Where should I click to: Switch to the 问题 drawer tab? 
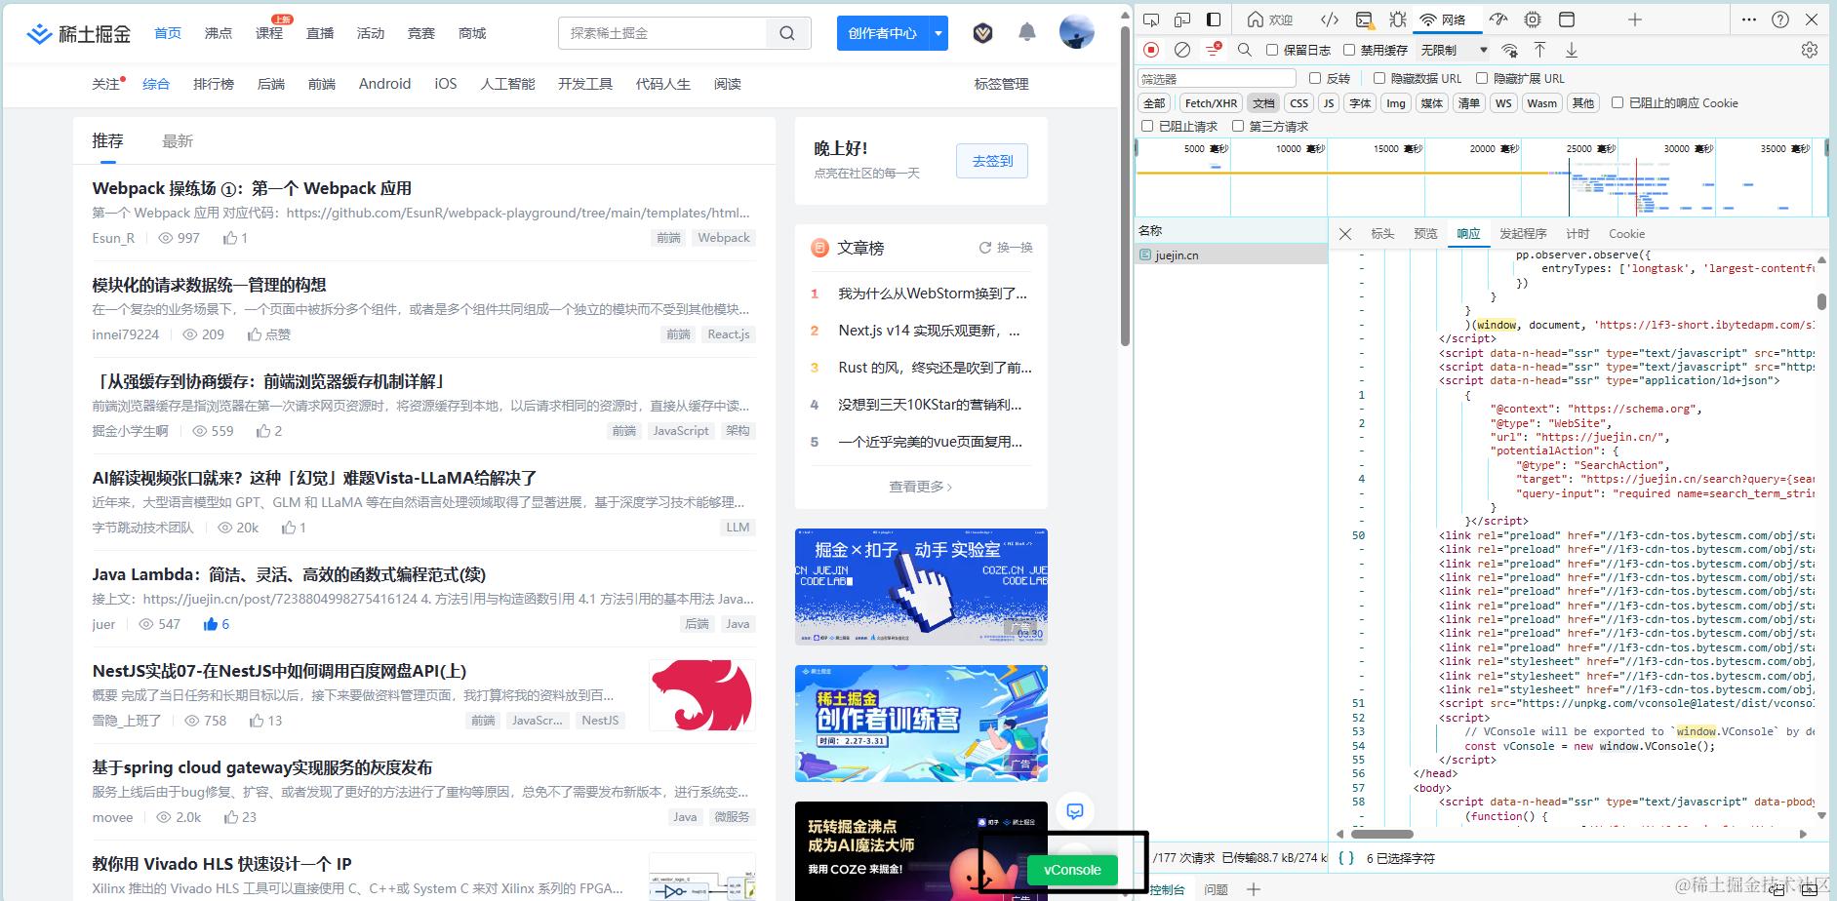[x=1216, y=889]
